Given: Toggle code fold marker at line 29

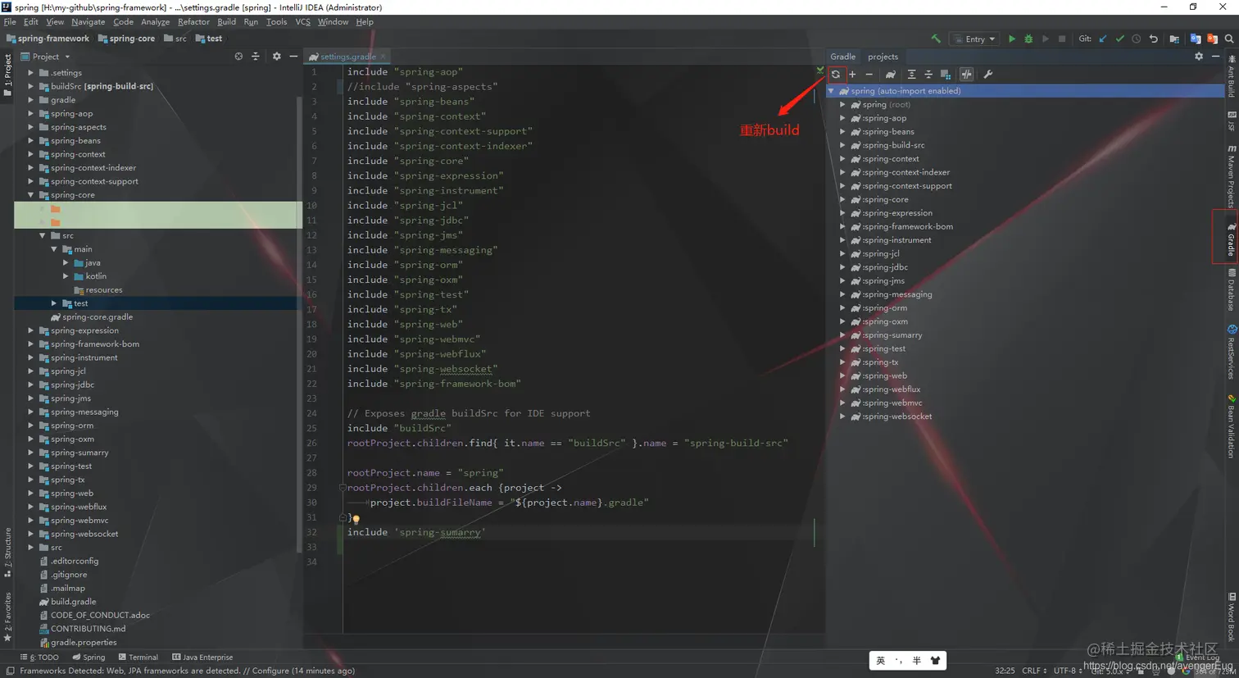Looking at the screenshot, I should coord(343,488).
